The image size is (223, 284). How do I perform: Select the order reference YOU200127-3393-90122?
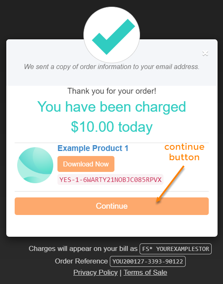148,261
